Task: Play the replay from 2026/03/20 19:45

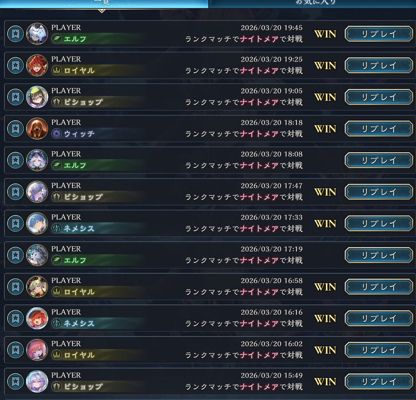Action: tap(379, 34)
